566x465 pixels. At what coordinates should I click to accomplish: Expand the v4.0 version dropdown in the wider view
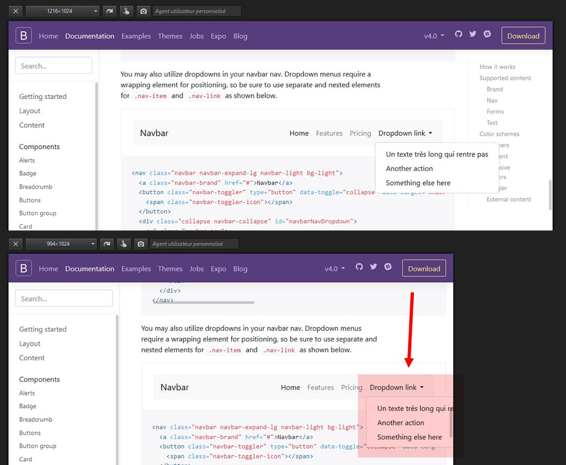click(434, 36)
